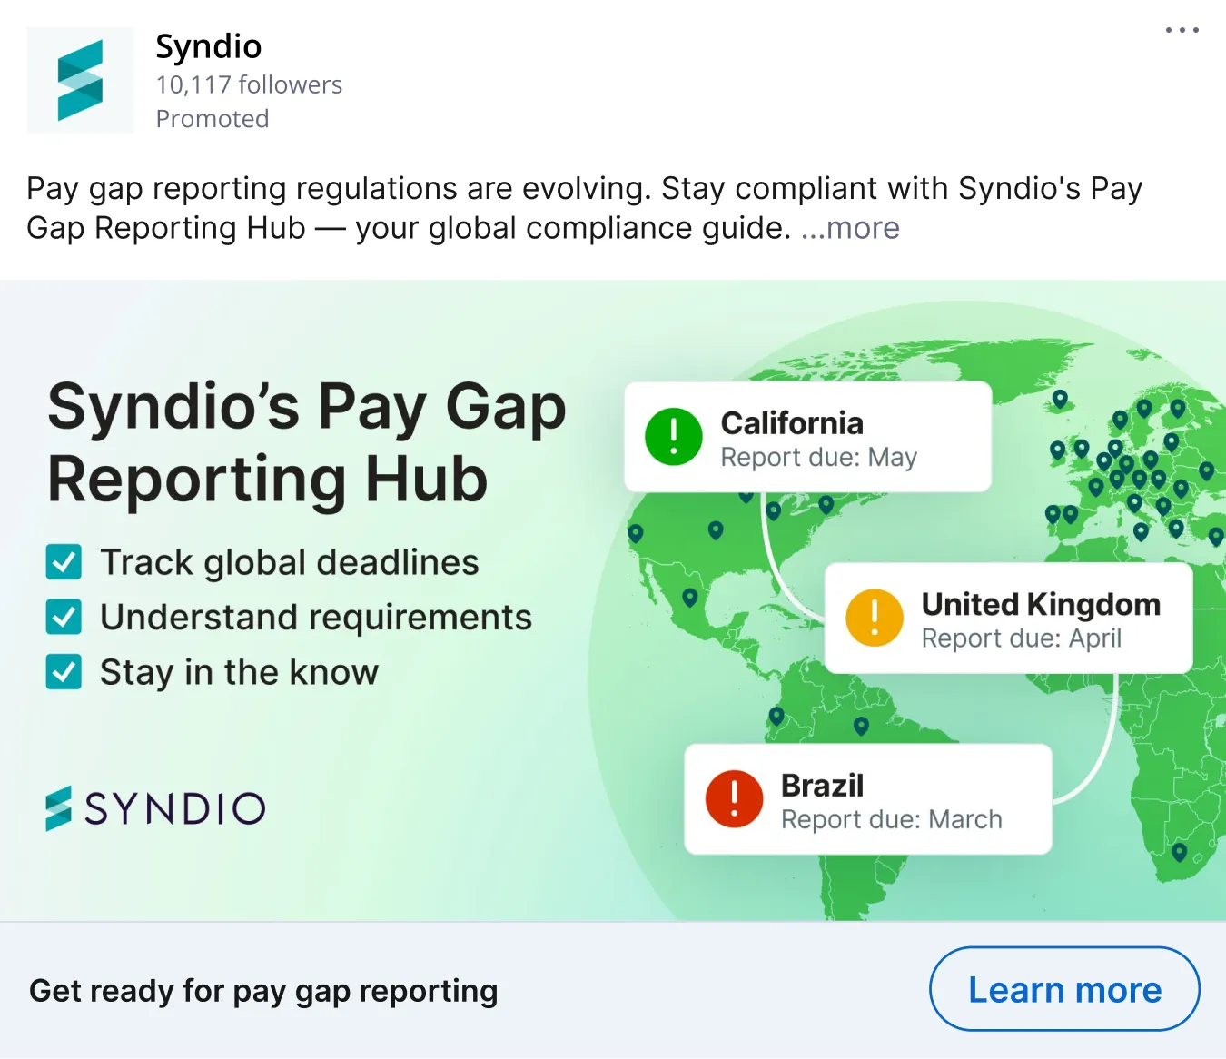Click the 10,117 followers text
The height and width of the screenshot is (1059, 1226).
coord(249,84)
